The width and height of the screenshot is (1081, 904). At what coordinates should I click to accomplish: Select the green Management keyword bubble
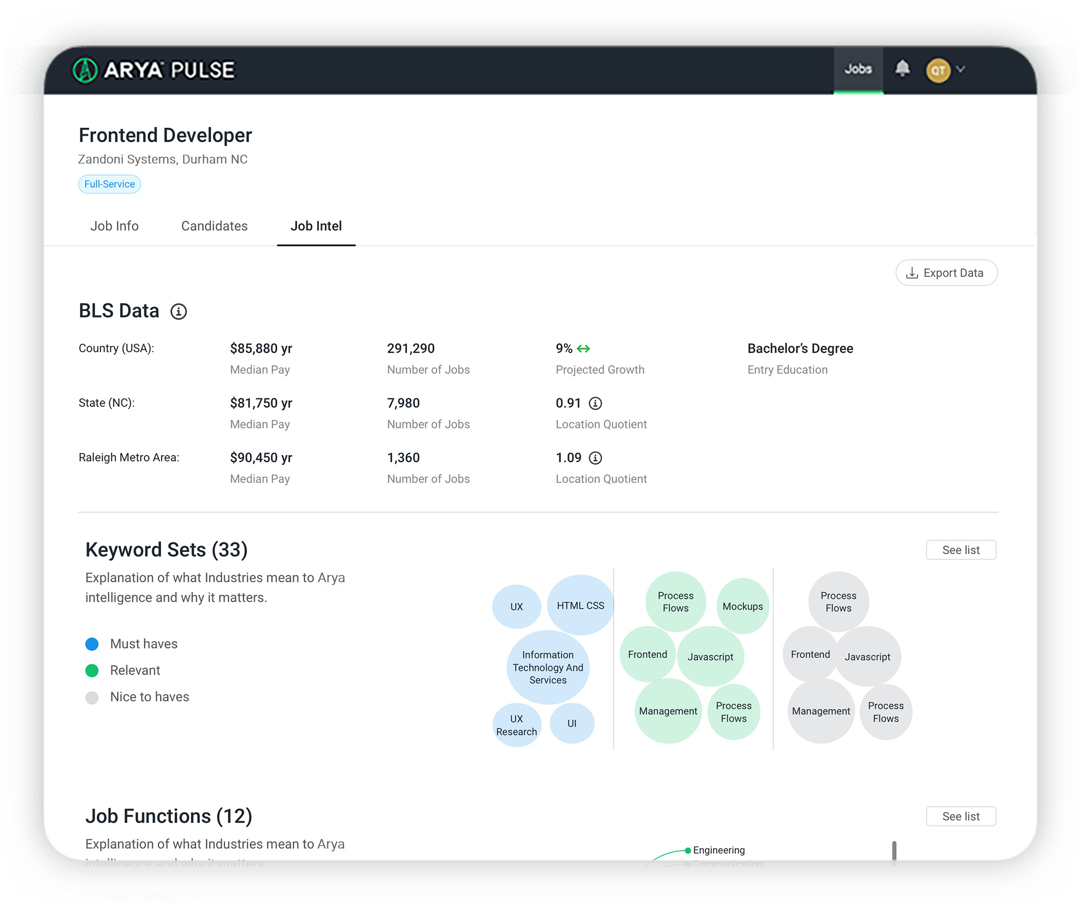668,711
